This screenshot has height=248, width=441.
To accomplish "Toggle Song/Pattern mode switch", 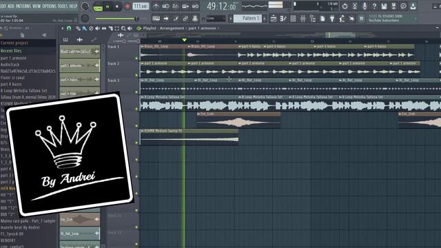I will [98, 6].
